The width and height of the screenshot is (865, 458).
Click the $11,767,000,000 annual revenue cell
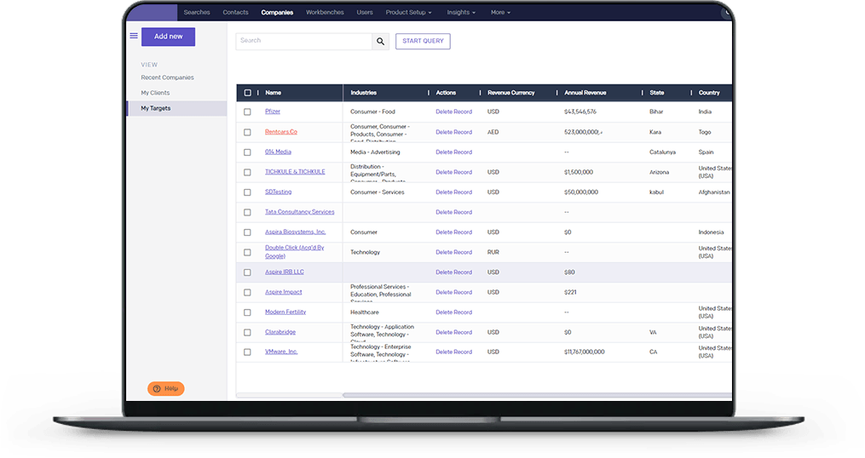tap(585, 352)
